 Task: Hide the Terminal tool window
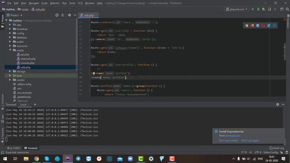coord(283,105)
